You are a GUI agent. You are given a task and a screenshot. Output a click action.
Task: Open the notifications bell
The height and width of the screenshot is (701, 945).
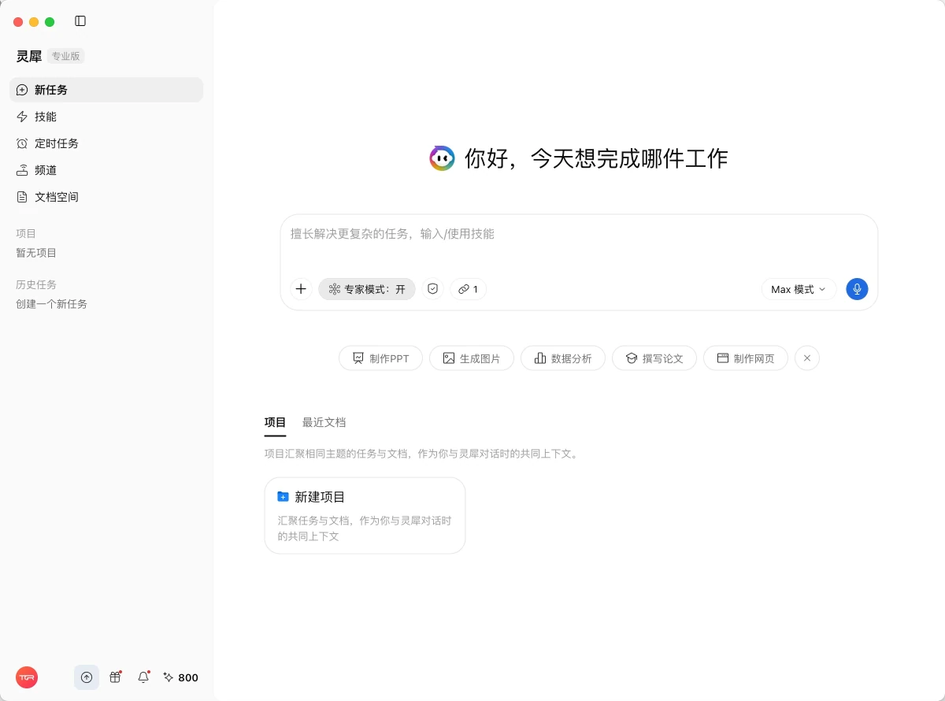[x=143, y=677]
